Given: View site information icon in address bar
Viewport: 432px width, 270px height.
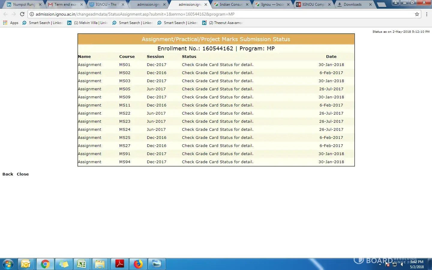Looking at the screenshot, I should click(x=31, y=14).
